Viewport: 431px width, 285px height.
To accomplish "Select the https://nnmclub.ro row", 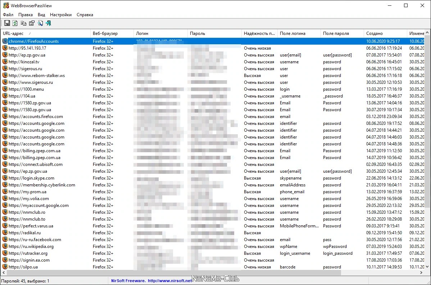I will [x=213, y=212].
